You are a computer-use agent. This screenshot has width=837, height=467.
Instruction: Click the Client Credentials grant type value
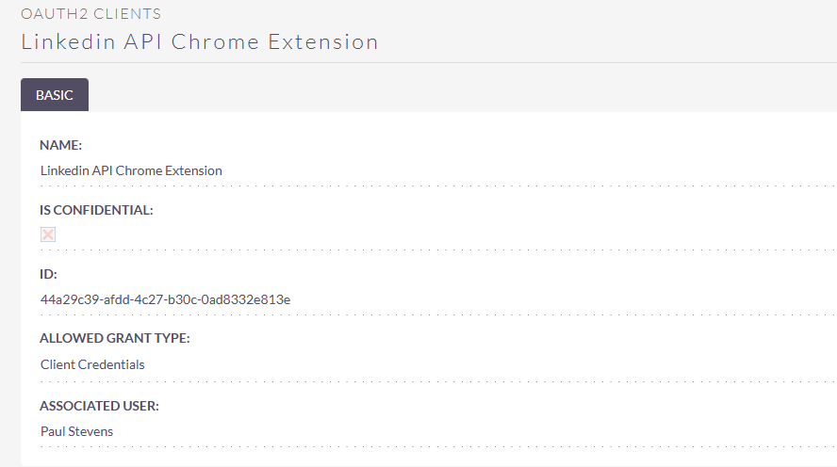point(92,364)
